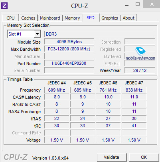Click the Week/Year 29 / 12 field

coord(140,70)
